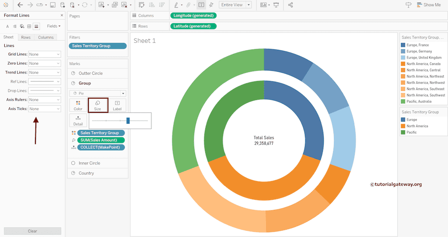448x237 pixels.
Task: Click the New Worksheet icon
Action: [101, 5]
